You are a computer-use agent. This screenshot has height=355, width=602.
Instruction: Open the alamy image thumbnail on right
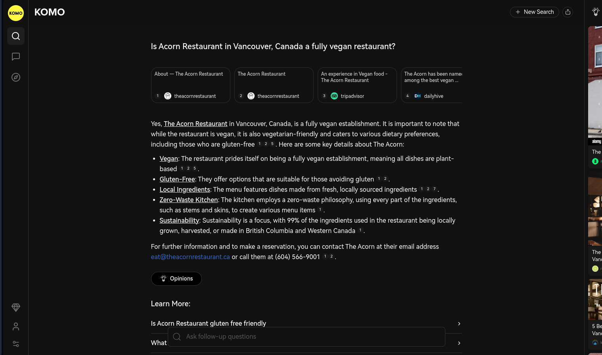click(x=595, y=86)
